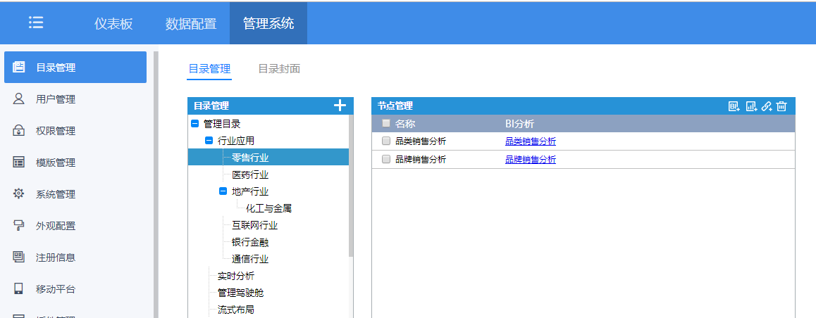This screenshot has width=816, height=318.
Task: Delete nodes with the trash icon
Action: coord(781,106)
